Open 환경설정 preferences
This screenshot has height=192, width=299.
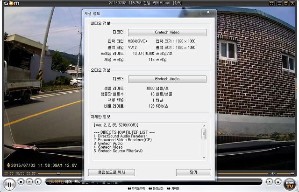click(156, 188)
